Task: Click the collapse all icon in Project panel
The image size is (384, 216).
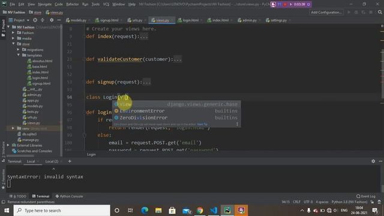Action: [43, 20]
